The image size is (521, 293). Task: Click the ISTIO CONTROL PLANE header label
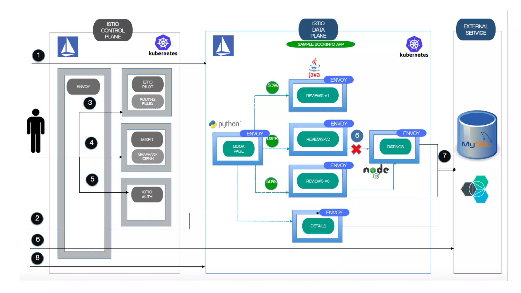point(113,30)
